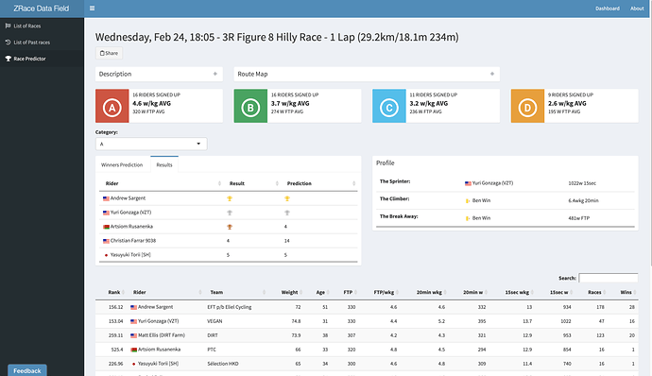This screenshot has width=652, height=376.
Task: Click the orange category D circle icon
Action: pyautogui.click(x=527, y=108)
